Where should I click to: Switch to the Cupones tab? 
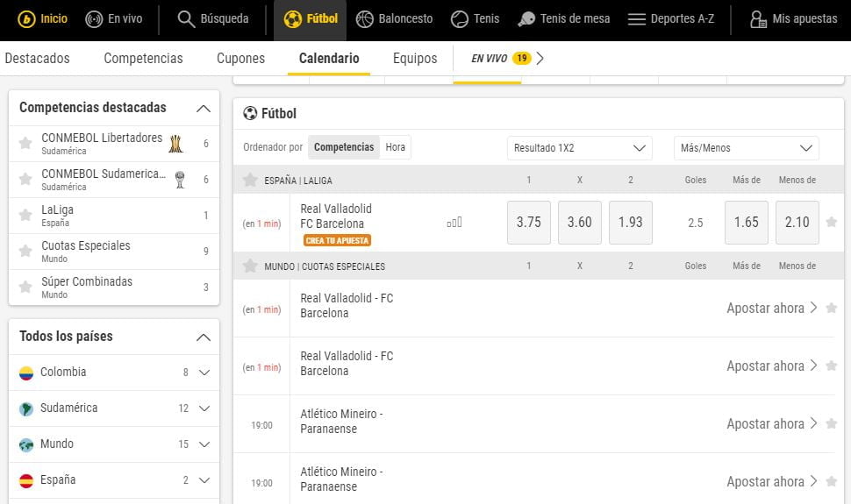[x=240, y=58]
